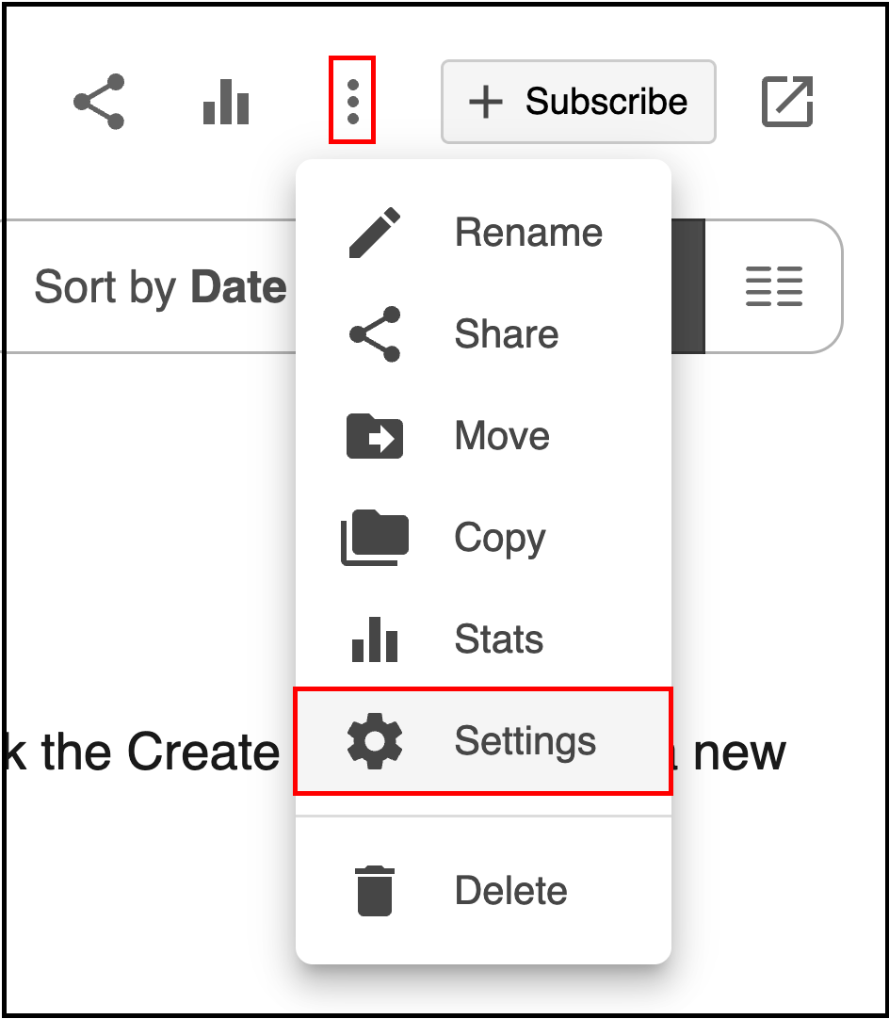The width and height of the screenshot is (889, 1019).
Task: Choose Share in the dropdown menu
Action: [483, 334]
